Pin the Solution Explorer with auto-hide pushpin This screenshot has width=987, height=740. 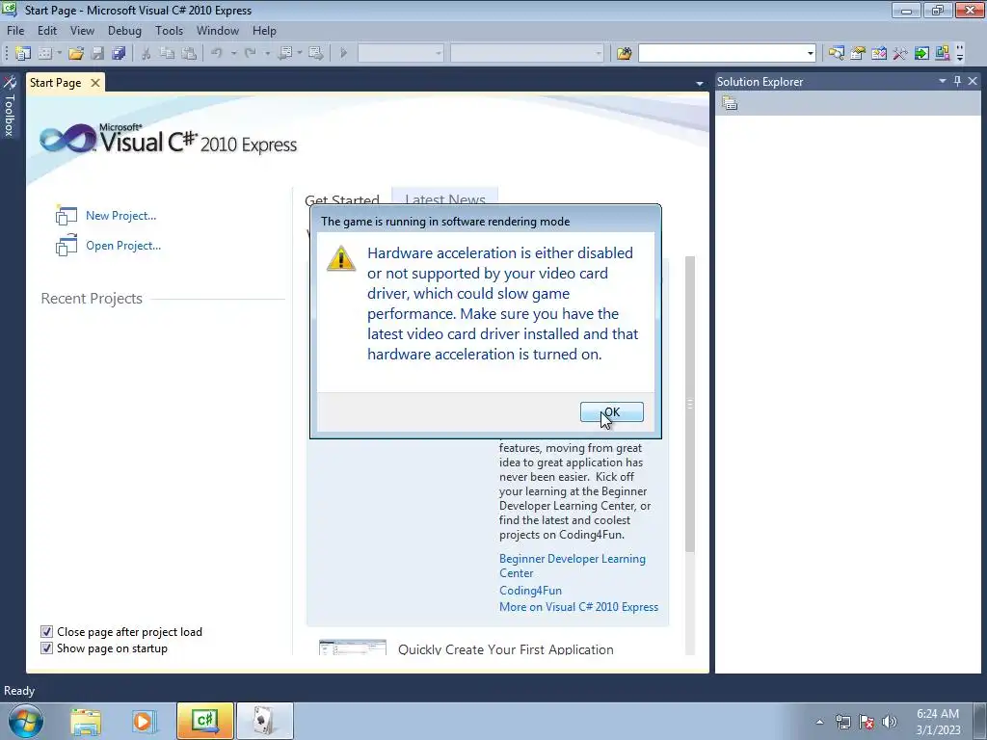(x=957, y=81)
